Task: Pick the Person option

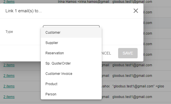Action: [71, 94]
